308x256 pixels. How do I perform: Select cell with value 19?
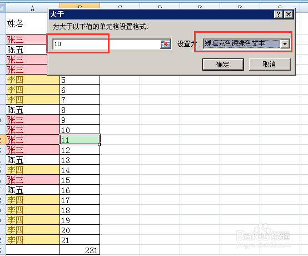[x=80, y=220]
